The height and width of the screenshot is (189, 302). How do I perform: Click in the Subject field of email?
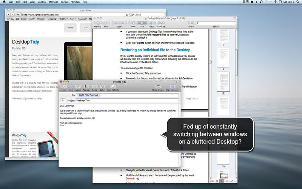(x=127, y=101)
